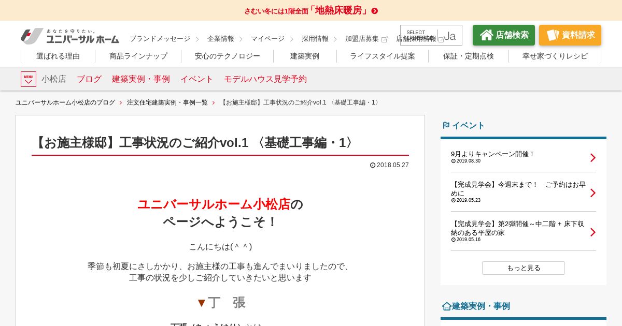Open event 第2弾開催 平屋の家
The image size is (622, 326).
click(518, 228)
